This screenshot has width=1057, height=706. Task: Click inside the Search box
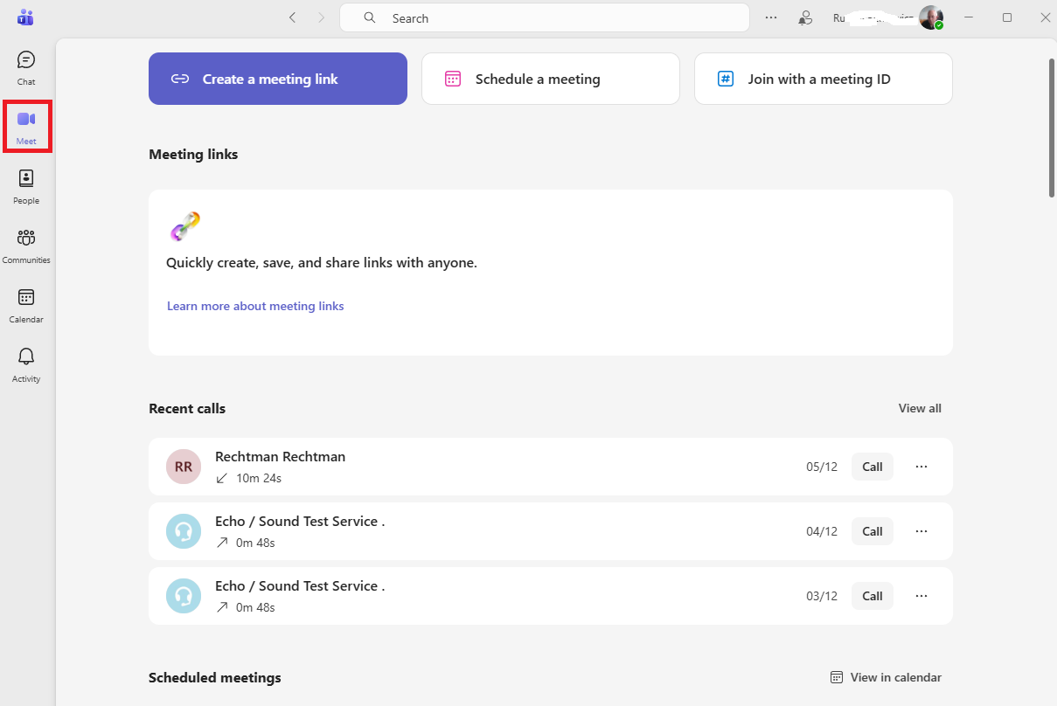coord(545,17)
